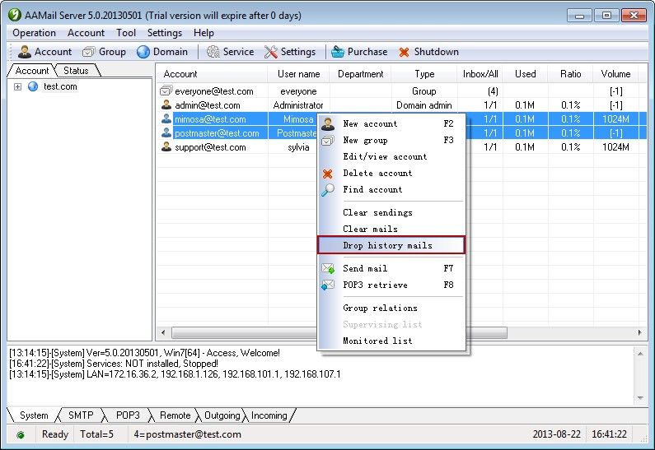Switch to the Status tab
Image resolution: width=655 pixels, height=450 pixels.
click(x=76, y=71)
